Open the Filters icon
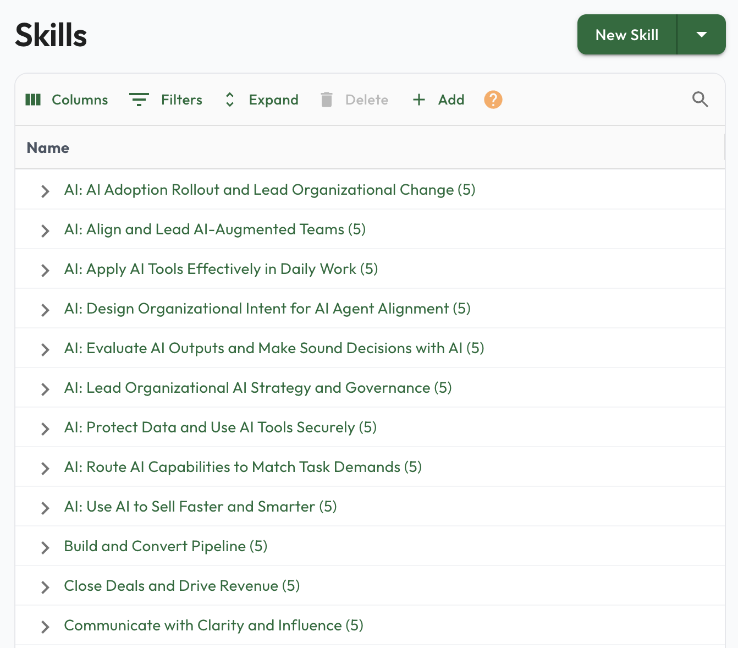The width and height of the screenshot is (738, 648). 139,100
